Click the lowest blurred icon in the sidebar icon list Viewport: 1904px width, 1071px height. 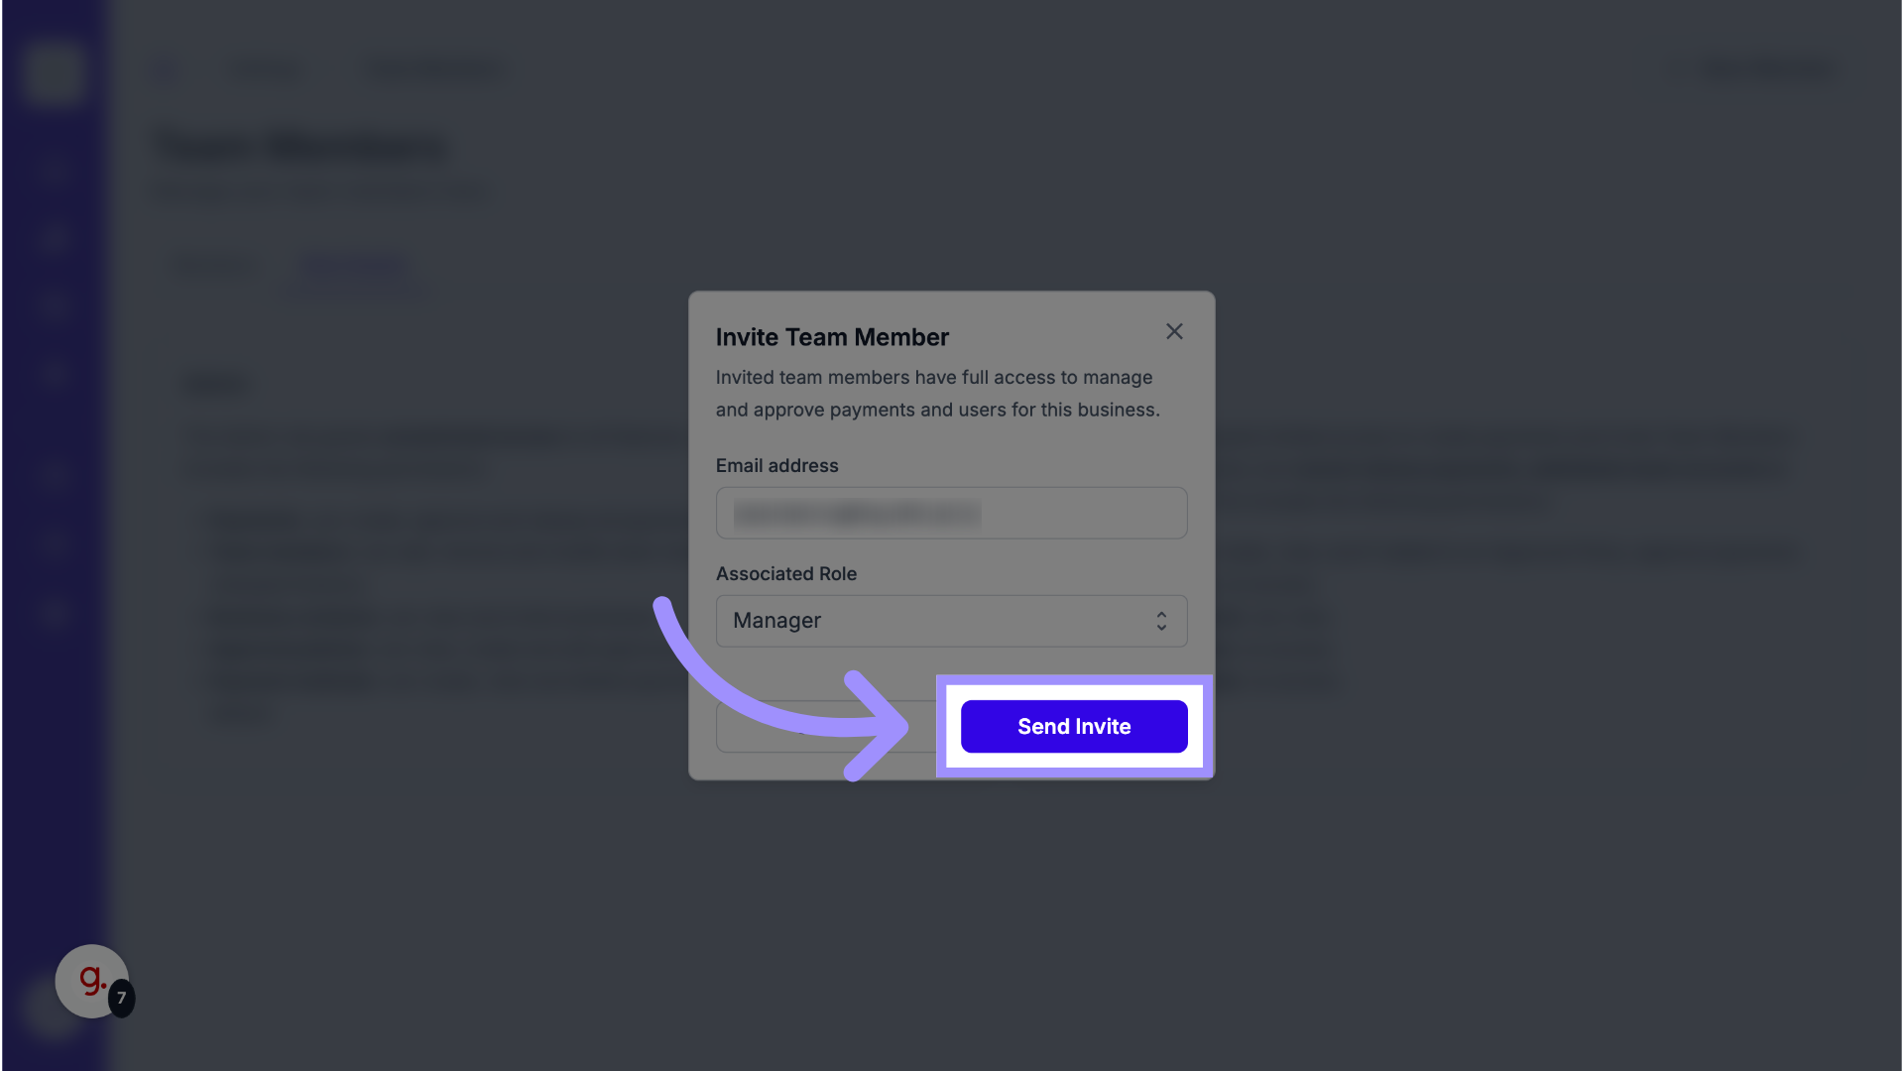53,613
